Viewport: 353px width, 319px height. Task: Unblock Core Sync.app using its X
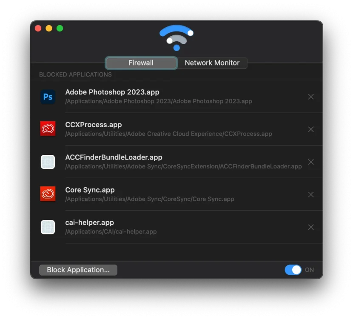click(x=311, y=194)
